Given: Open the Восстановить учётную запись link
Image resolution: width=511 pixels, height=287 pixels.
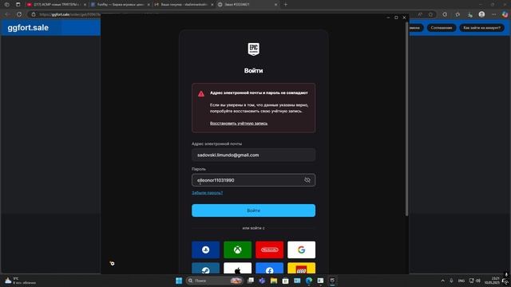Looking at the screenshot, I should click(239, 124).
